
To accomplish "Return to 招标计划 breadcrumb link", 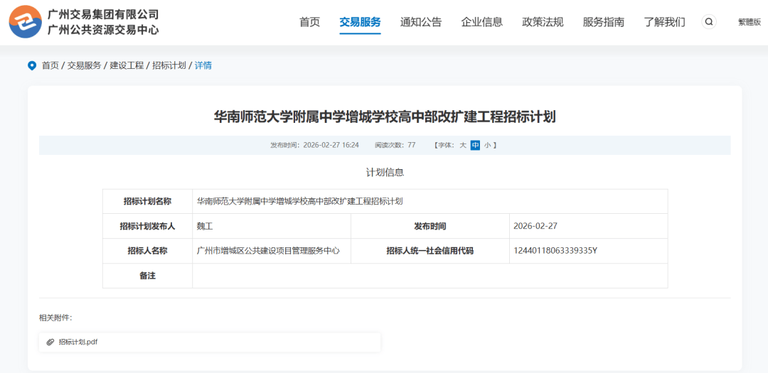I will click(169, 65).
